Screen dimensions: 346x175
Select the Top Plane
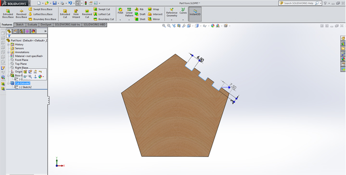pos(19,64)
